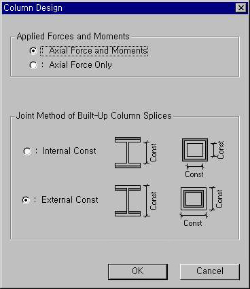
Task: Dismiss the dialog with the Cancel button
Action: coord(210,271)
